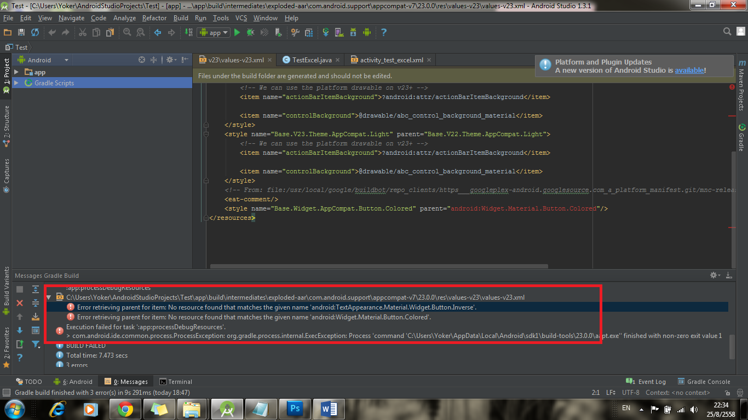Screen dimensions: 748x420
Task: Open Project panel gear settings dropdown
Action: [x=170, y=60]
